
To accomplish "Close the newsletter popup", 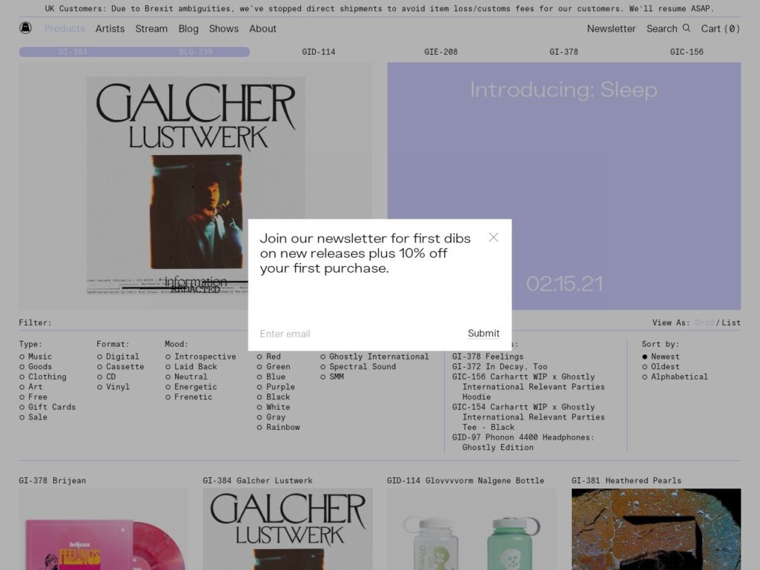I will (x=493, y=237).
